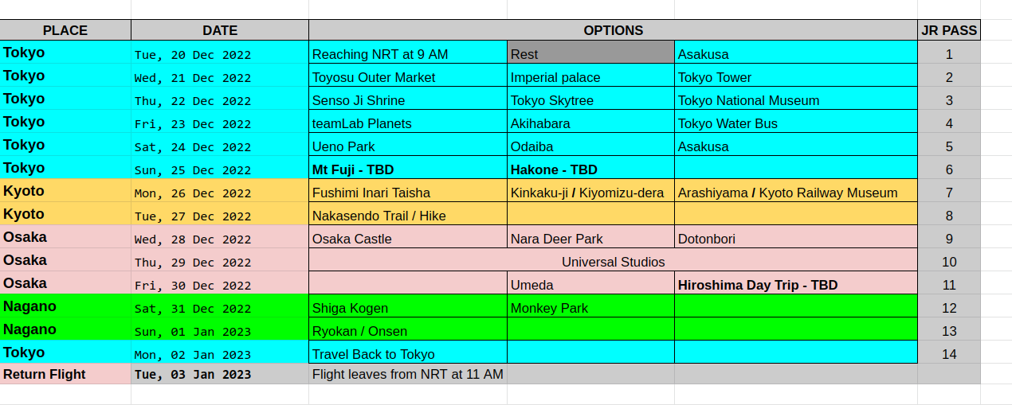This screenshot has width=1012, height=405.
Task: Select the JR PASS header cell
Action: click(x=948, y=30)
